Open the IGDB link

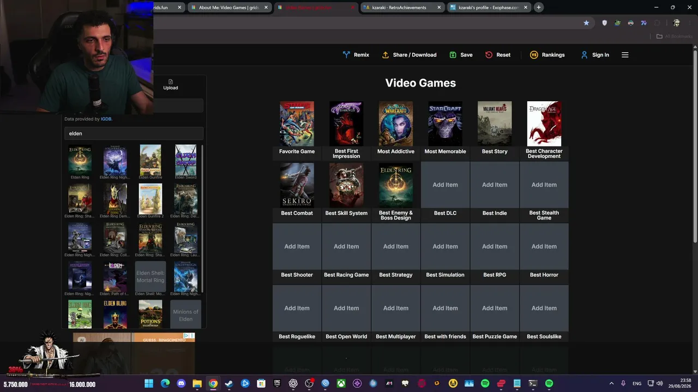[106, 119]
